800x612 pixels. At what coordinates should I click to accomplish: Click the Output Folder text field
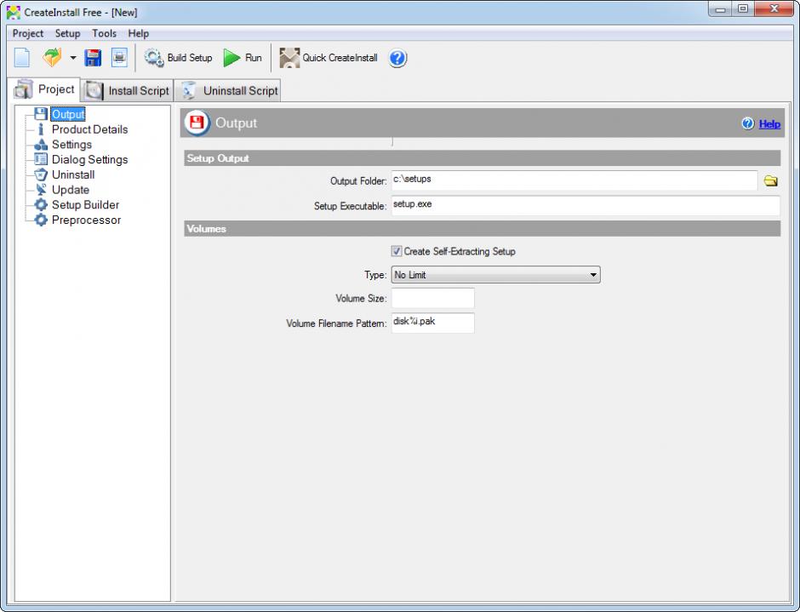(x=574, y=180)
